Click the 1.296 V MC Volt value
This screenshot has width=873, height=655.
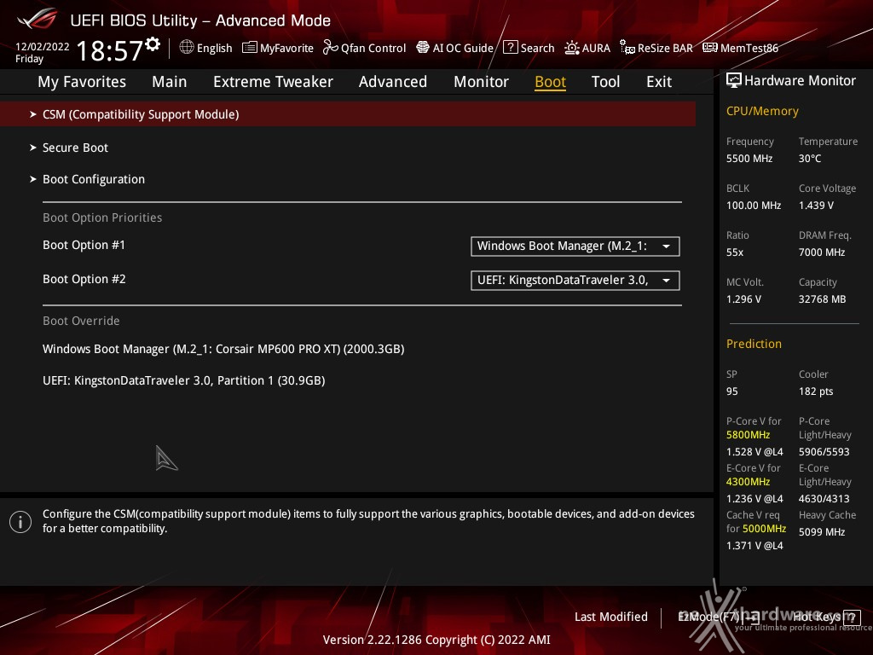point(743,299)
